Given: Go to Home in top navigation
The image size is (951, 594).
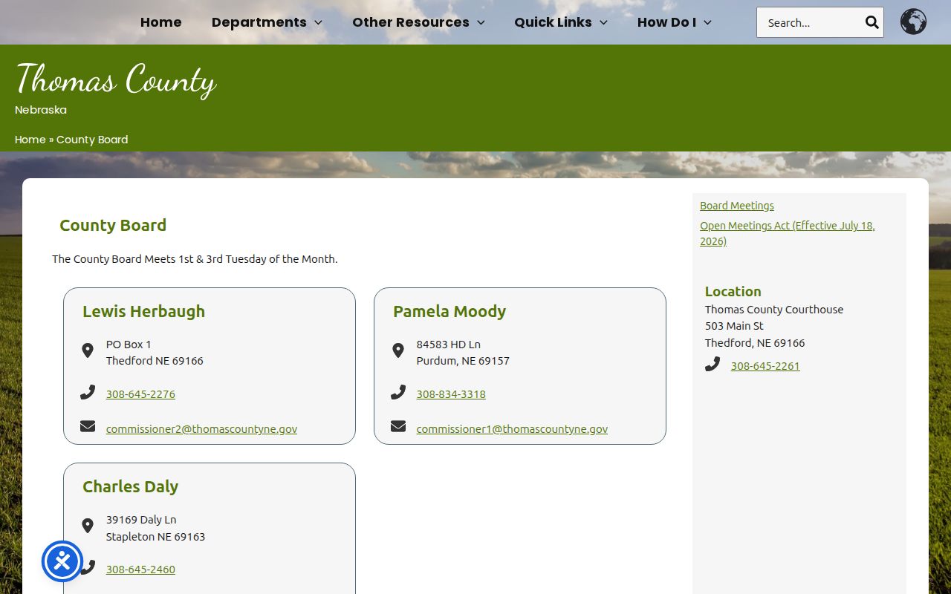Looking at the screenshot, I should pyautogui.click(x=161, y=22).
